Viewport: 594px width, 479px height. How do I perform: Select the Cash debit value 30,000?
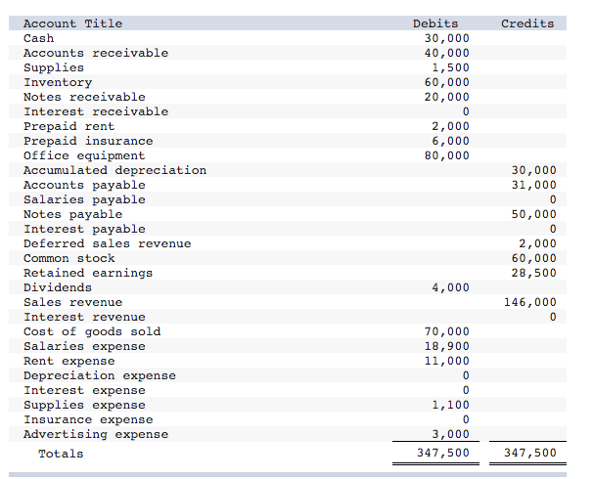tap(446, 38)
